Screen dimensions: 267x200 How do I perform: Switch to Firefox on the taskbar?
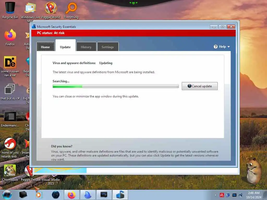71,195
